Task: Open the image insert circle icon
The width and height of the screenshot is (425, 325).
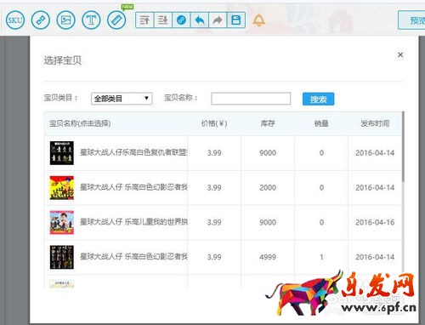Action: 65,20
